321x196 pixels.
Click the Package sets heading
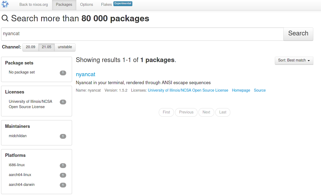19,63
